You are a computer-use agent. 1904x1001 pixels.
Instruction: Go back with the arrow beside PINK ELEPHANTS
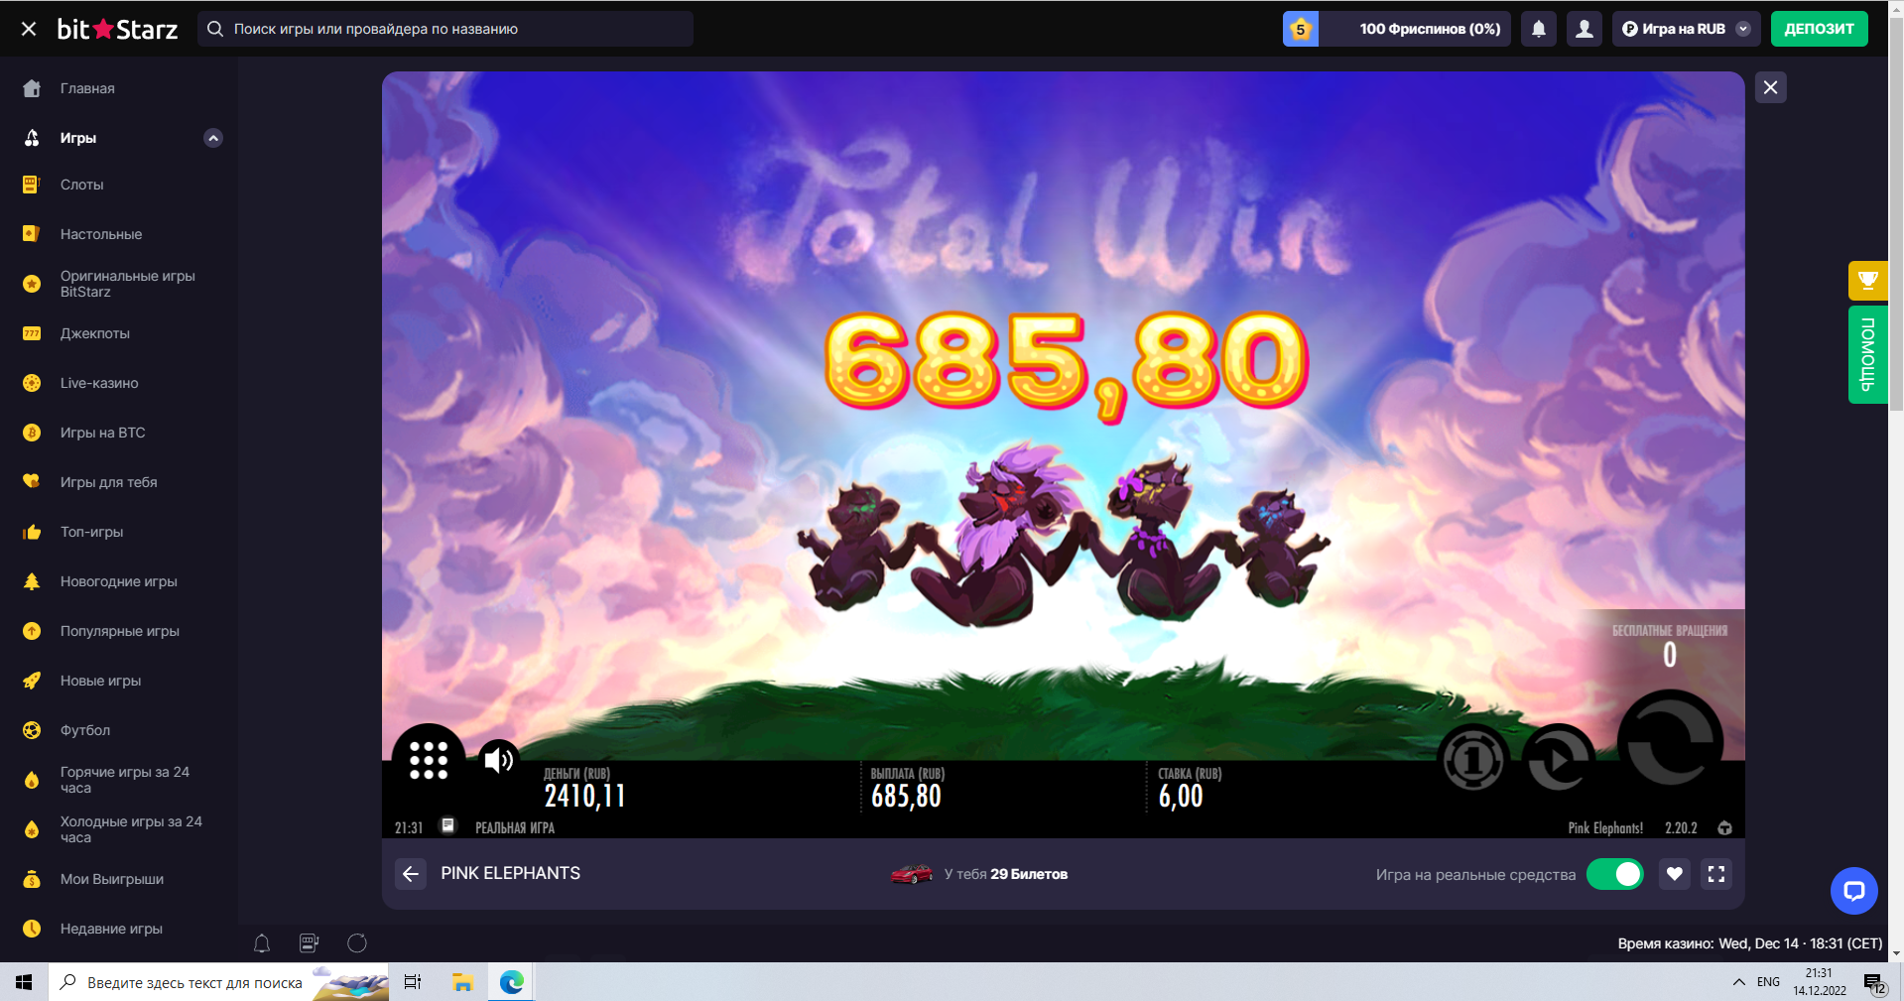(411, 874)
